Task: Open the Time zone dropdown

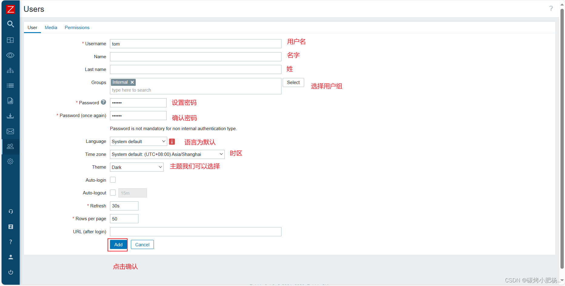Action: point(167,154)
